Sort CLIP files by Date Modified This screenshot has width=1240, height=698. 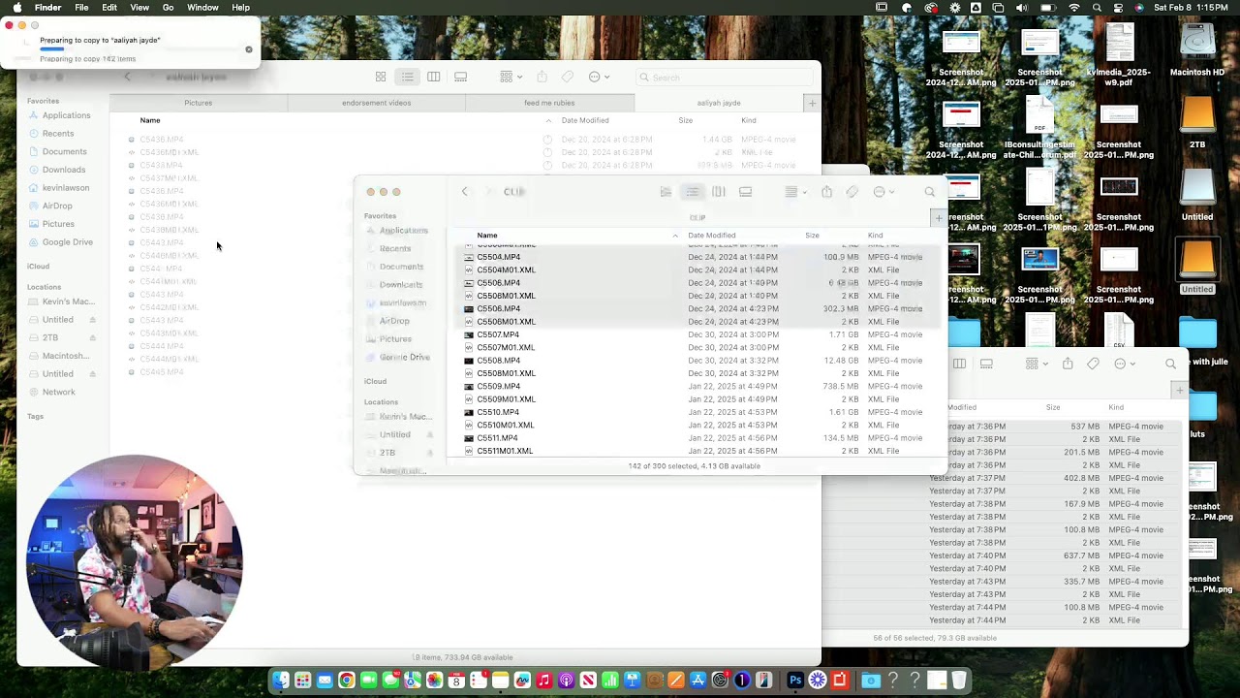tap(712, 236)
